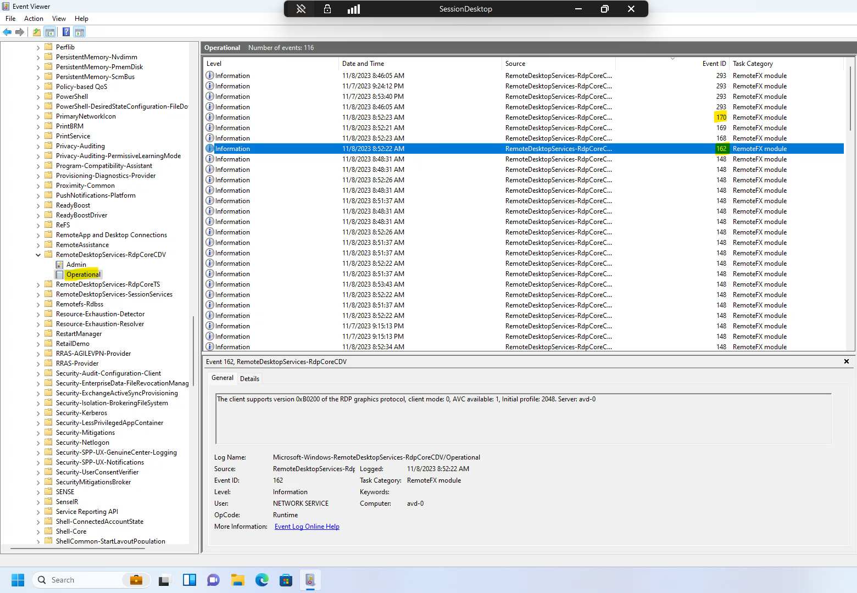The image size is (857, 593).
Task: Click the Operational log icon in tree
Action: (x=59, y=275)
